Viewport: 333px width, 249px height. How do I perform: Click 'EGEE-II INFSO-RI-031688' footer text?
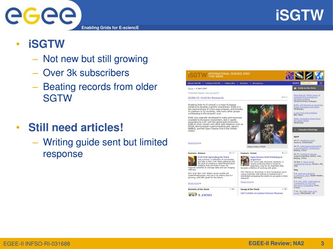point(37,244)
